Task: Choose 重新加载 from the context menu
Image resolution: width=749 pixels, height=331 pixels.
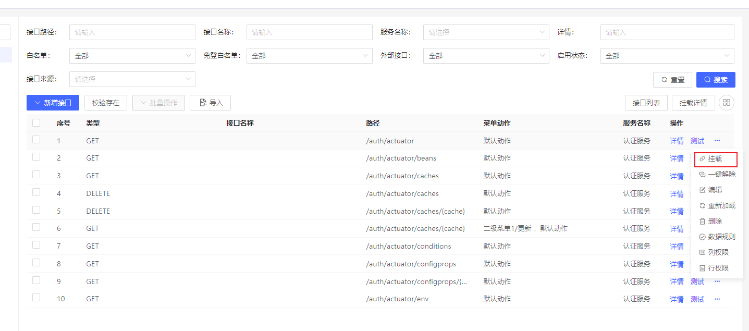Action: (x=717, y=205)
